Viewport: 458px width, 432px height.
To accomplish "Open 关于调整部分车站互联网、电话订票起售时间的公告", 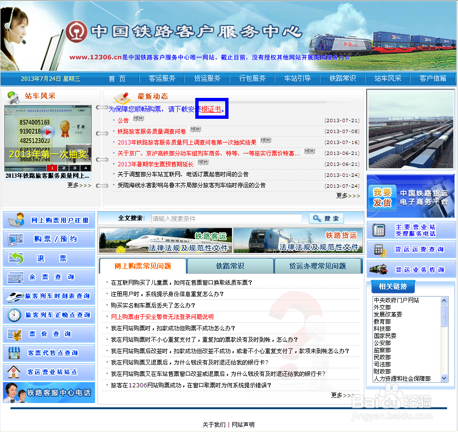I will [x=183, y=174].
